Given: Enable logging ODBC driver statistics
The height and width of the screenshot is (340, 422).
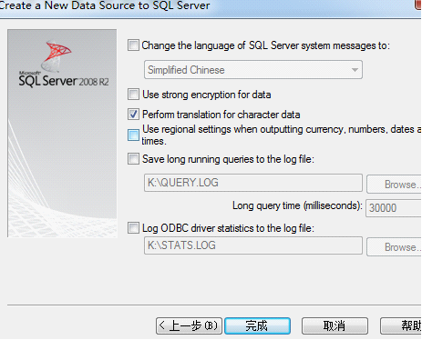Looking at the screenshot, I should [133, 228].
